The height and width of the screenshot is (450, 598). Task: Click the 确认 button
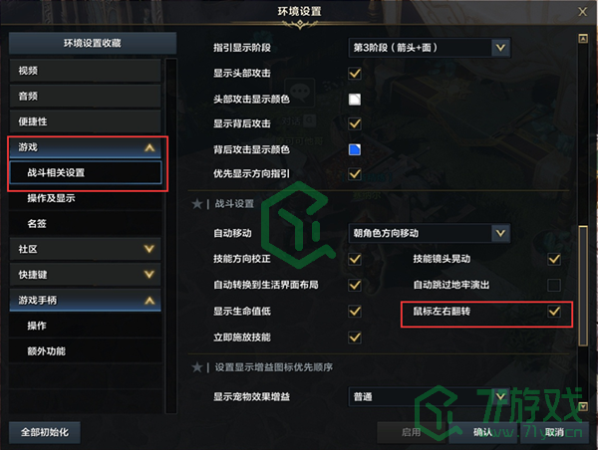coord(482,432)
